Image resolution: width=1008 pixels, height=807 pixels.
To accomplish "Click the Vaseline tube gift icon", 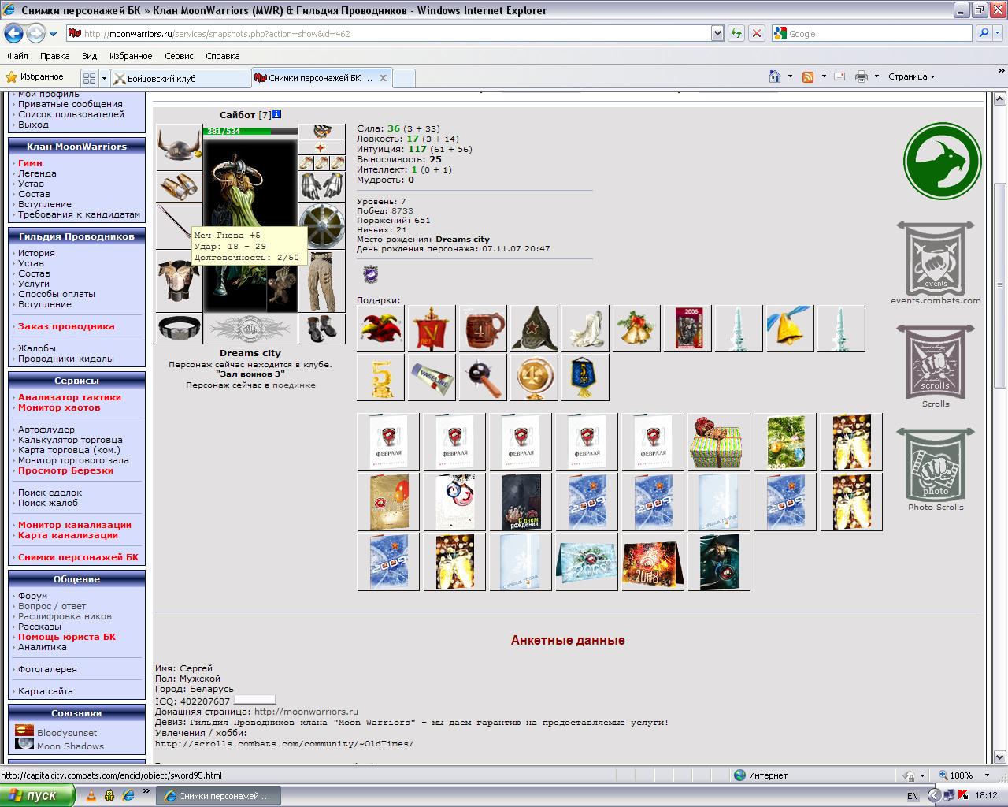I will tap(432, 377).
